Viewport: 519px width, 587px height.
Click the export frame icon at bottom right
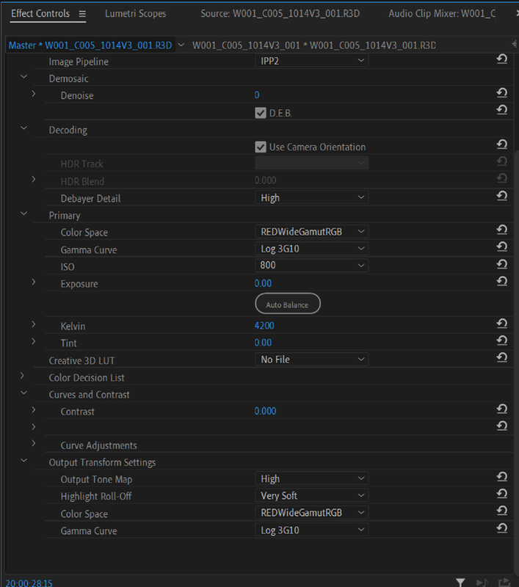(504, 582)
